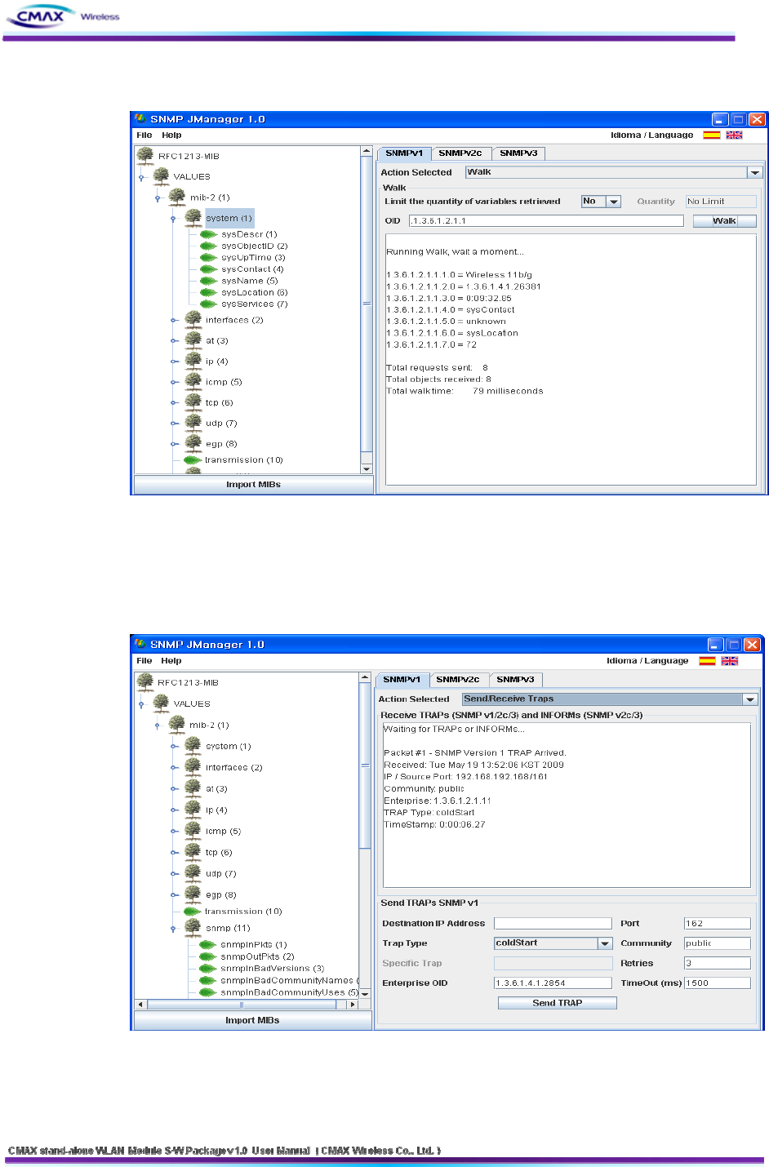The height and width of the screenshot is (1167, 769).
Task: Click snmpInPkts (1) leaf icon
Action: pyautogui.click(x=208, y=945)
